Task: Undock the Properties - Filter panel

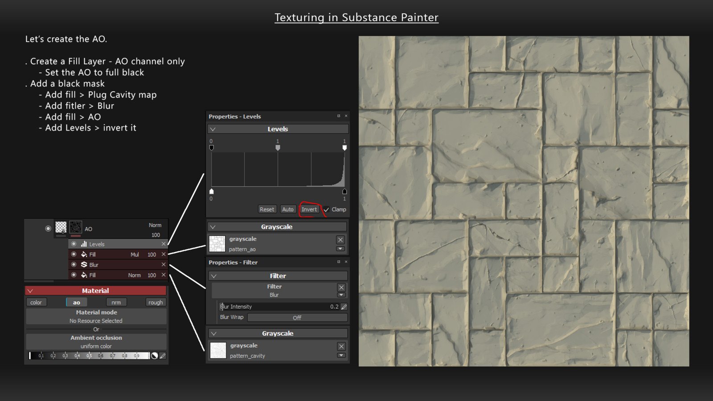Action: point(339,262)
